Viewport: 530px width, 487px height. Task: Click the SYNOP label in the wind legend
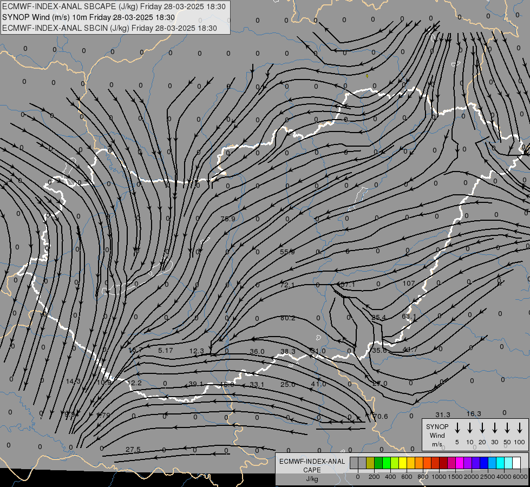point(437,427)
